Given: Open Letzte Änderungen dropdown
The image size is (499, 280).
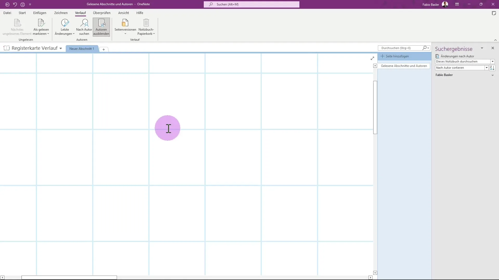Looking at the screenshot, I should (65, 27).
